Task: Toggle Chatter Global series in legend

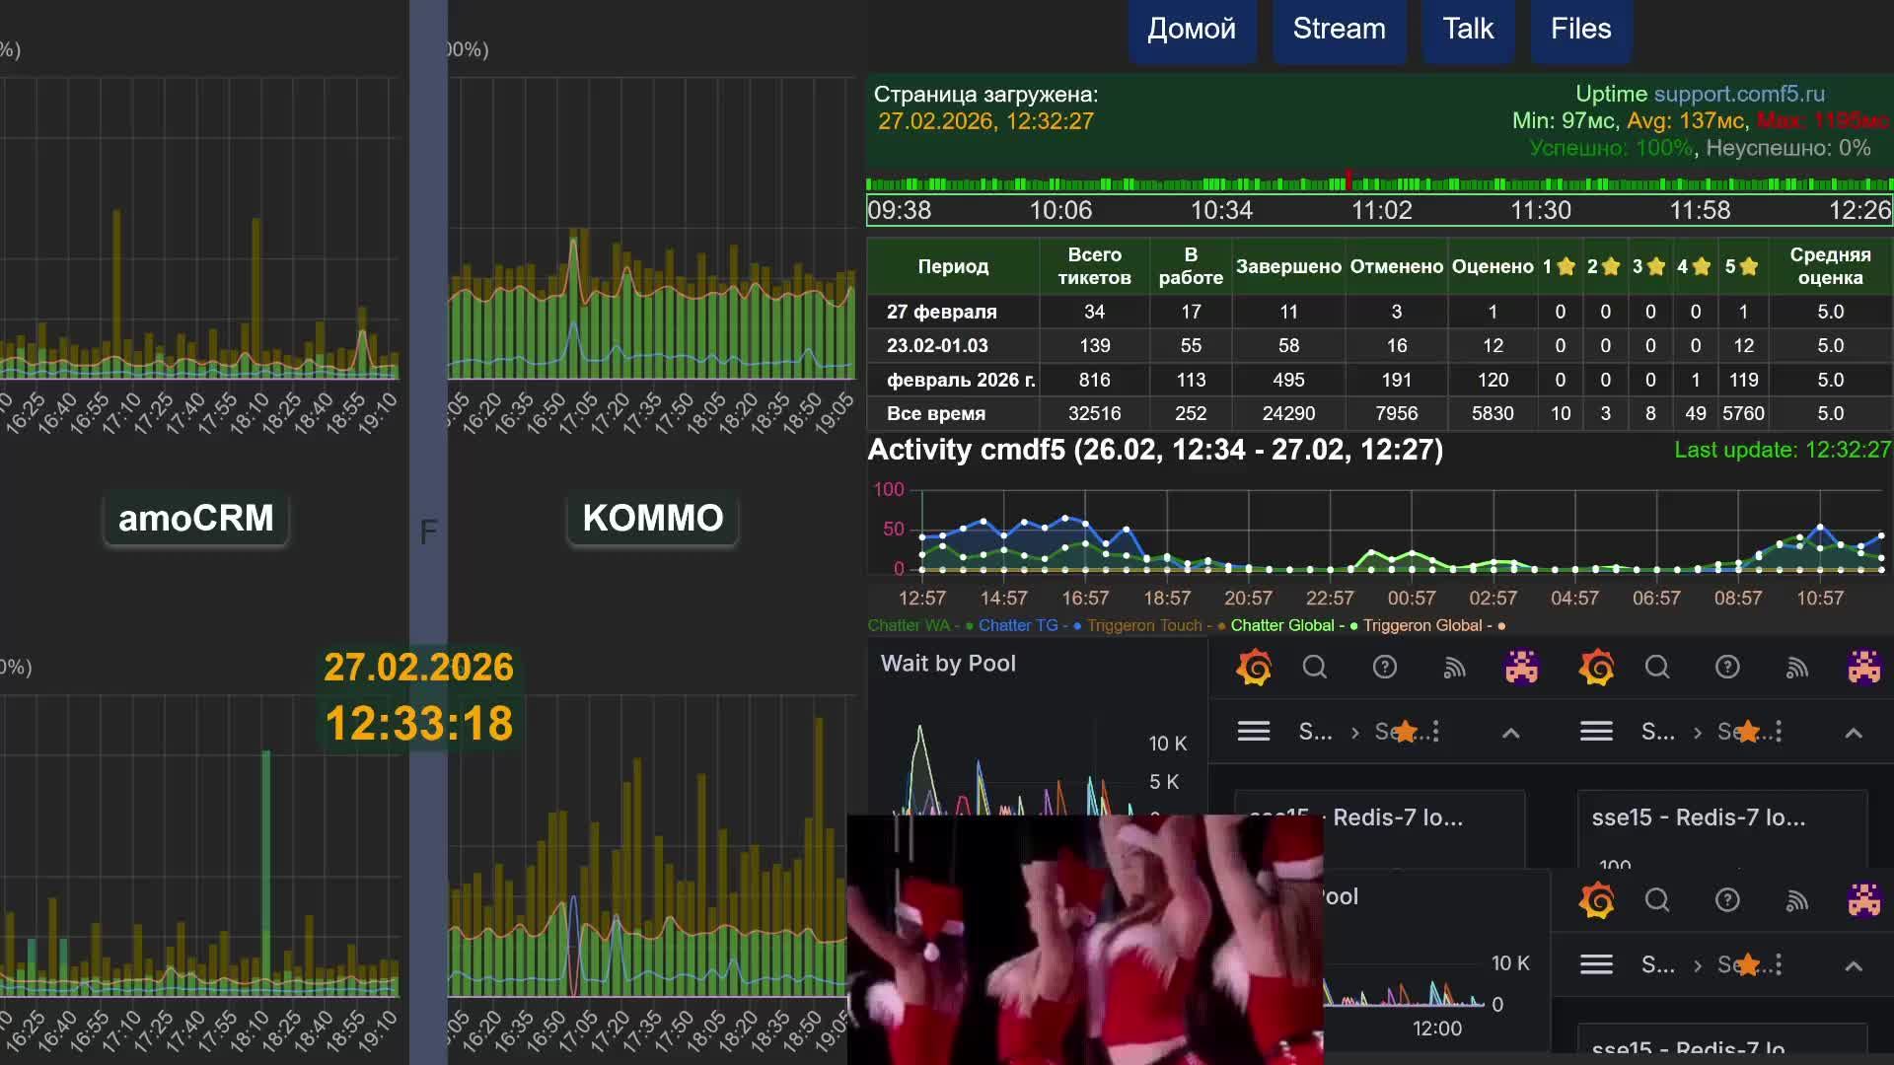Action: (1281, 625)
